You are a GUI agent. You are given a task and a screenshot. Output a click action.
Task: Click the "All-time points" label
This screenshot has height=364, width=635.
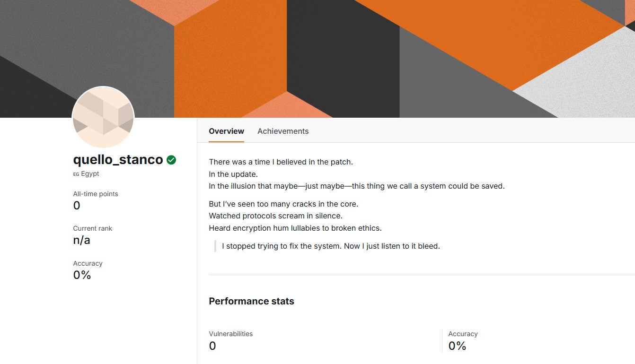pyautogui.click(x=96, y=194)
